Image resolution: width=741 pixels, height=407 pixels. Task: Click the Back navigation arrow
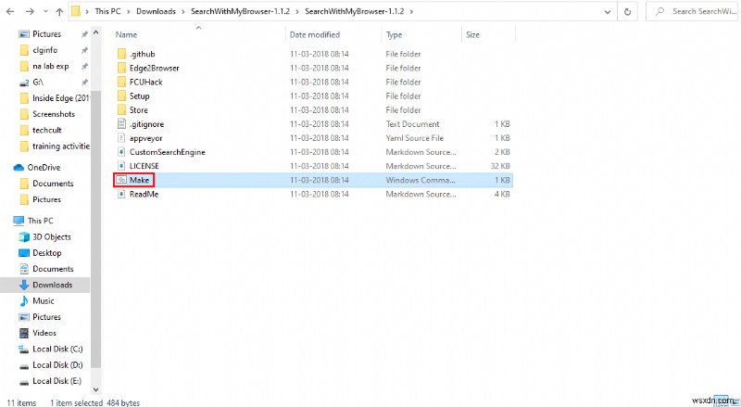click(10, 11)
